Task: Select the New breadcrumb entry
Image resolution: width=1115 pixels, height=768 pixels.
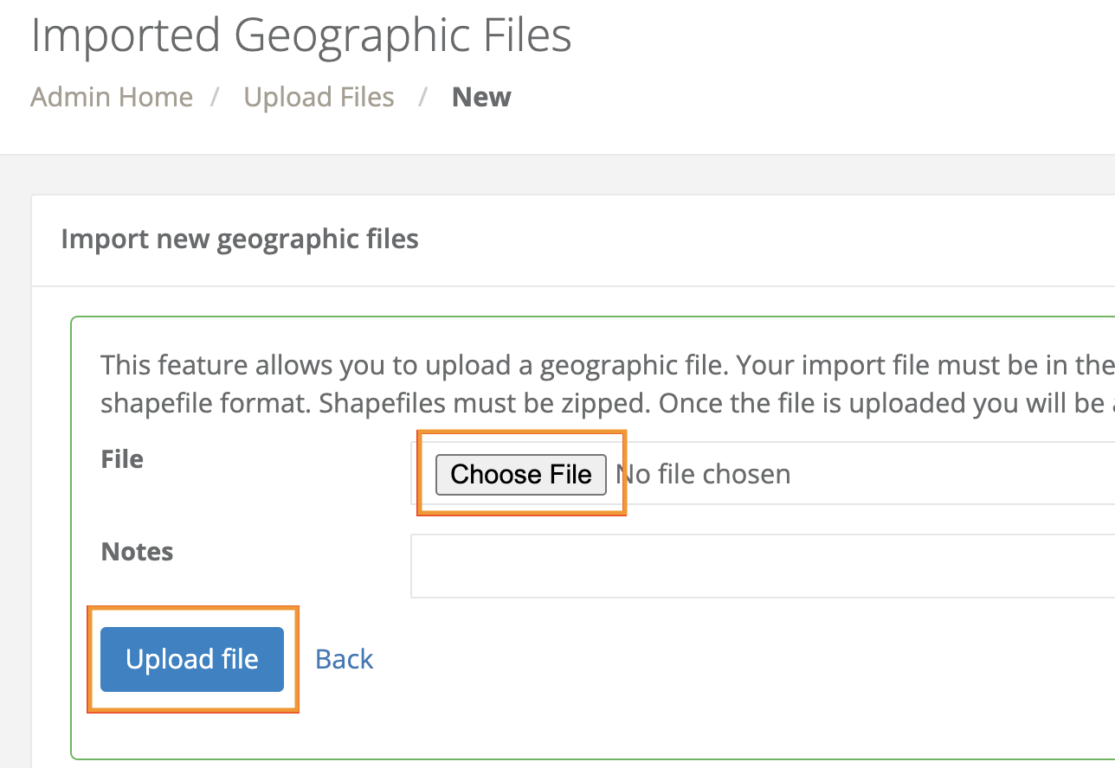Action: coord(481,97)
